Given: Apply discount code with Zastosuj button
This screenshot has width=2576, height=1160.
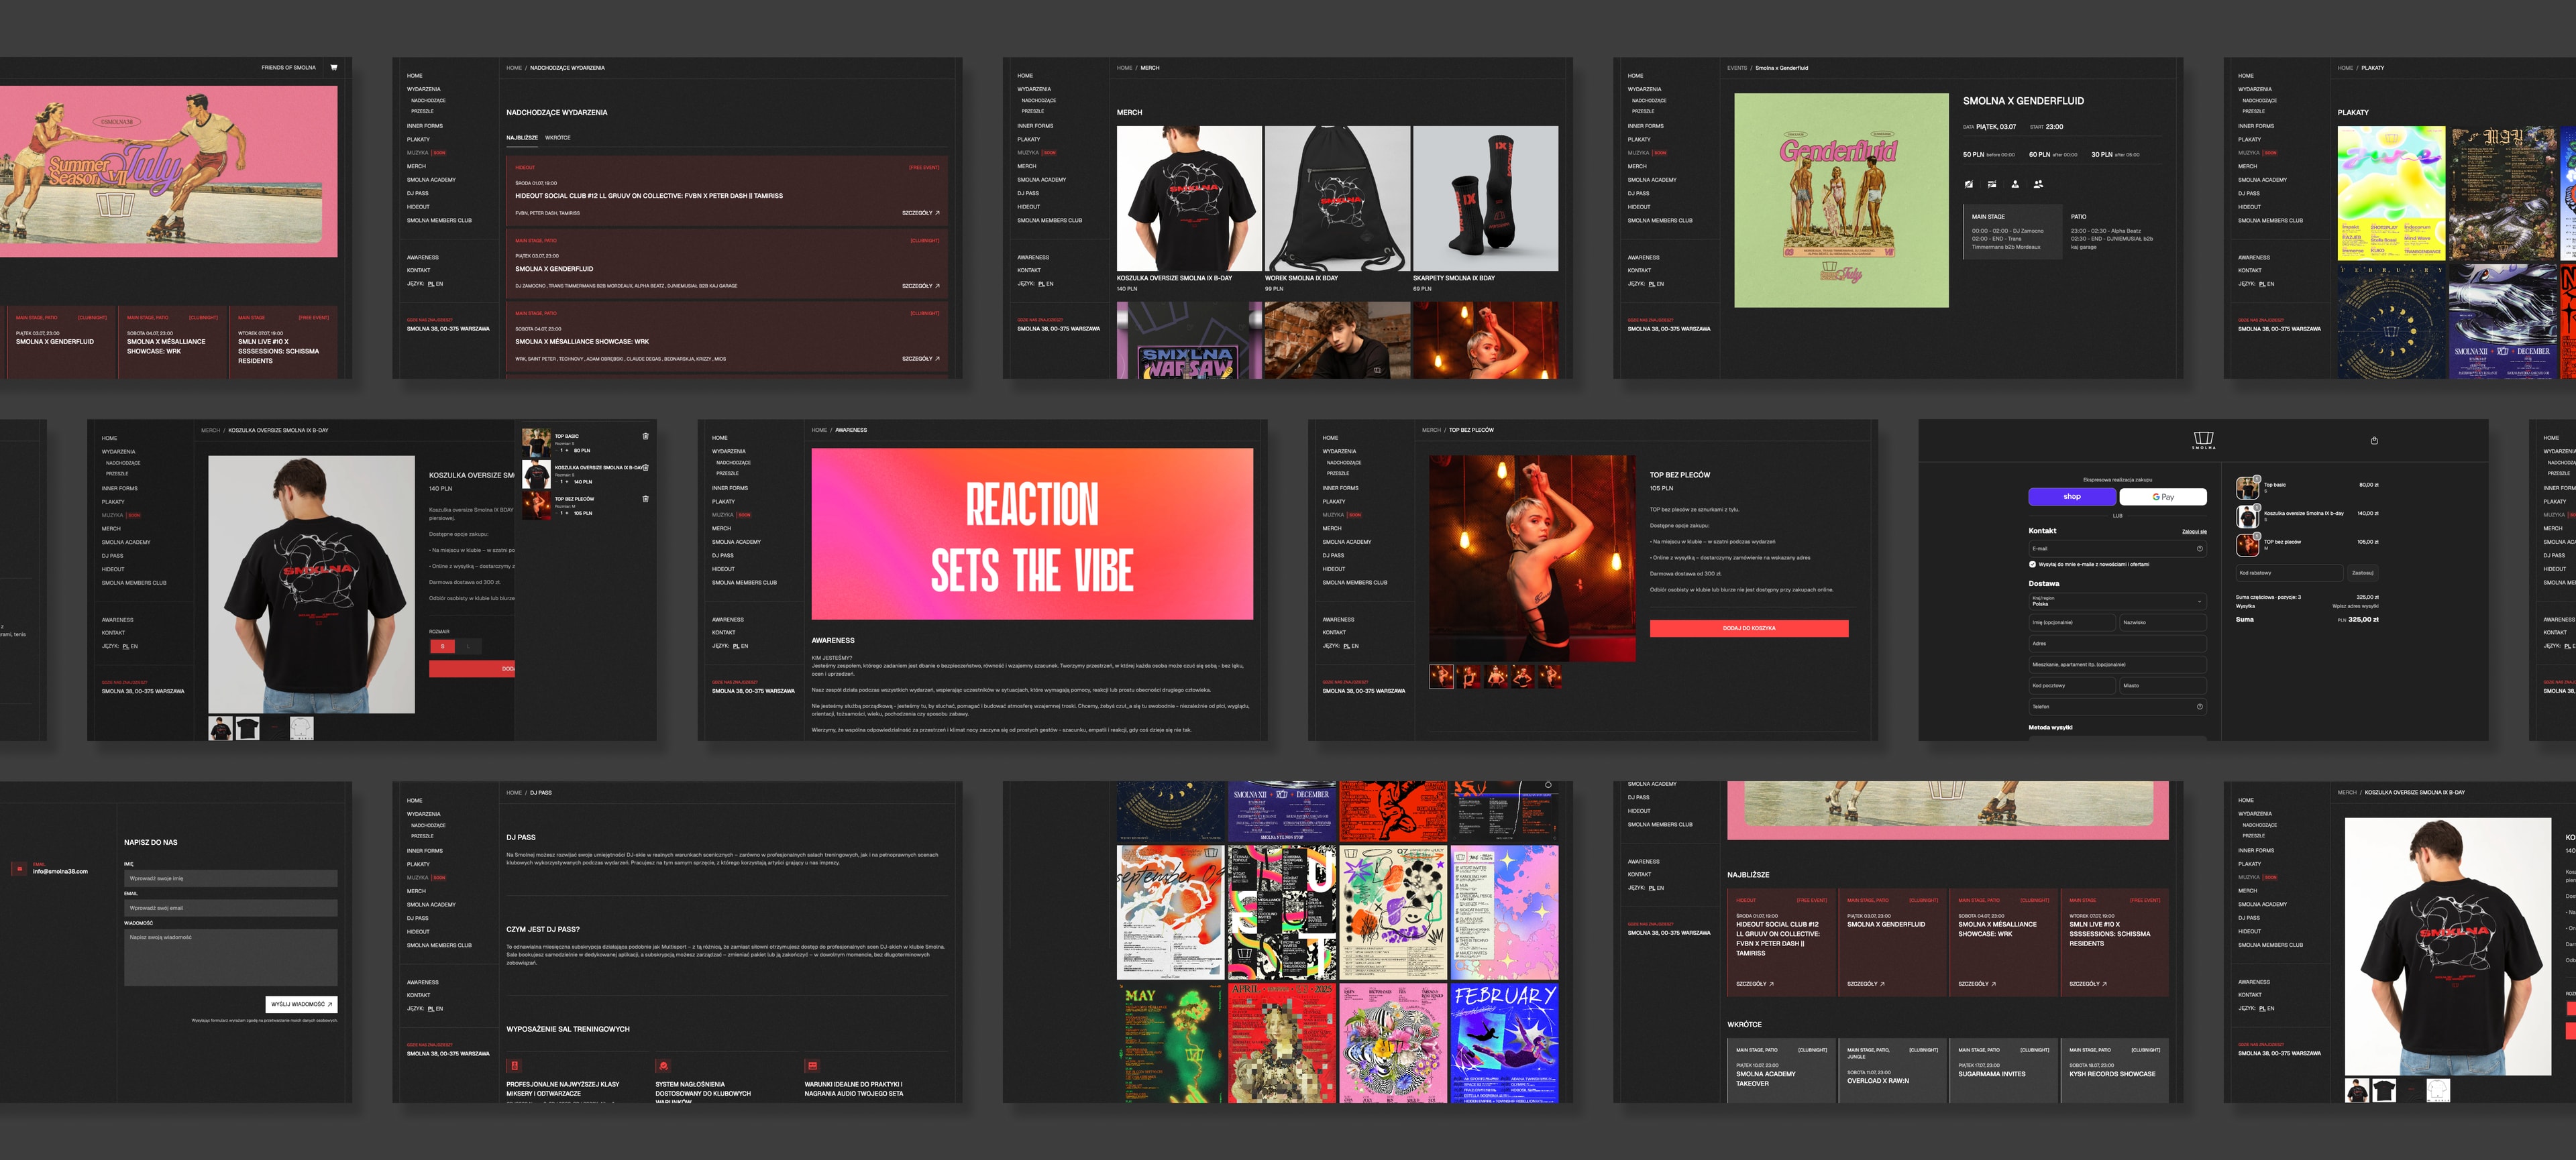Looking at the screenshot, I should (2362, 573).
